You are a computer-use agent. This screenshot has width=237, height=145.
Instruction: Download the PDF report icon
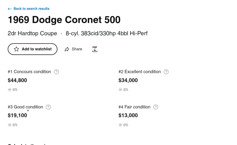pos(95,49)
